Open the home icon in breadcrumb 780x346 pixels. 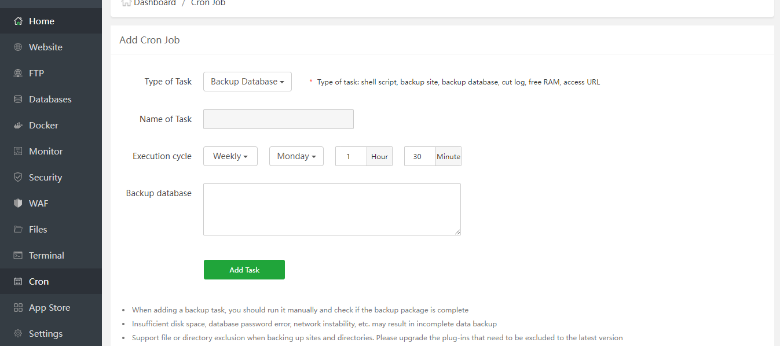(x=126, y=2)
